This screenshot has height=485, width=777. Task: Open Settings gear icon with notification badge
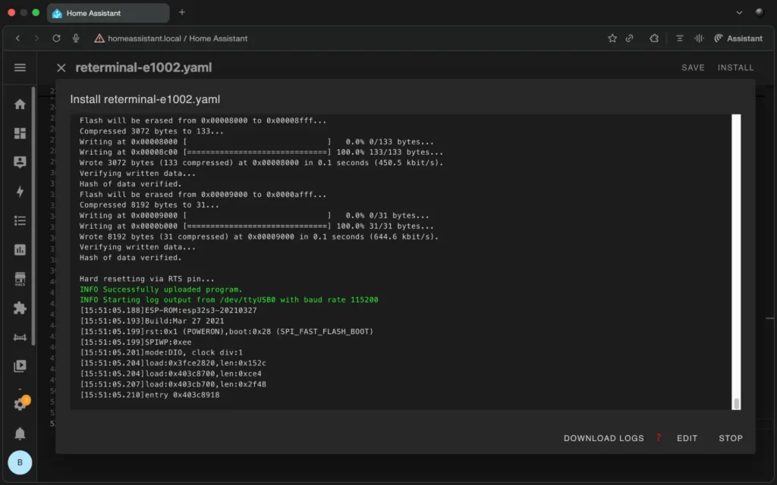tap(20, 403)
